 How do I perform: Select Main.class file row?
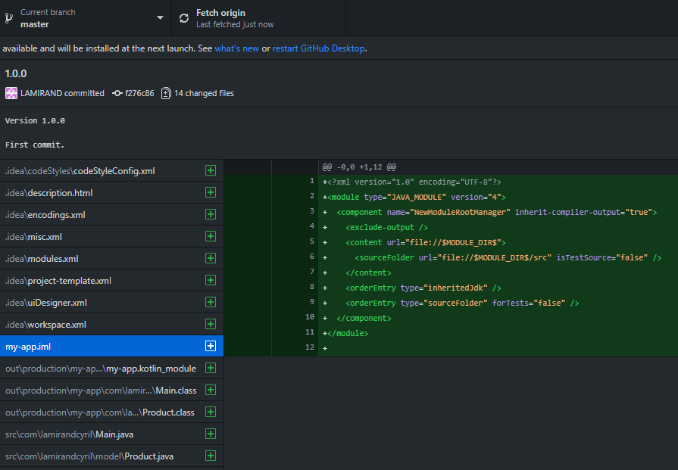[111, 391]
